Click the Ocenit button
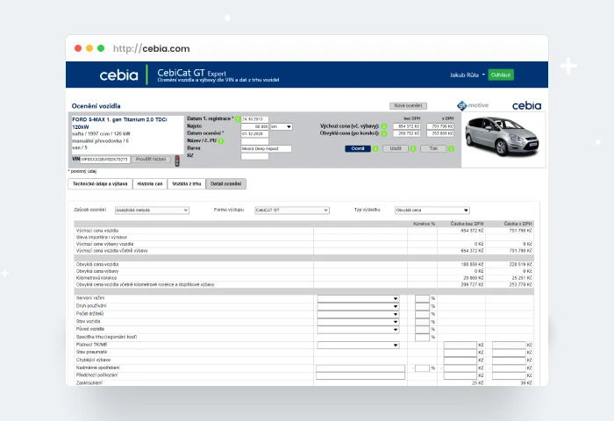The width and height of the screenshot is (614, 421). pos(358,148)
